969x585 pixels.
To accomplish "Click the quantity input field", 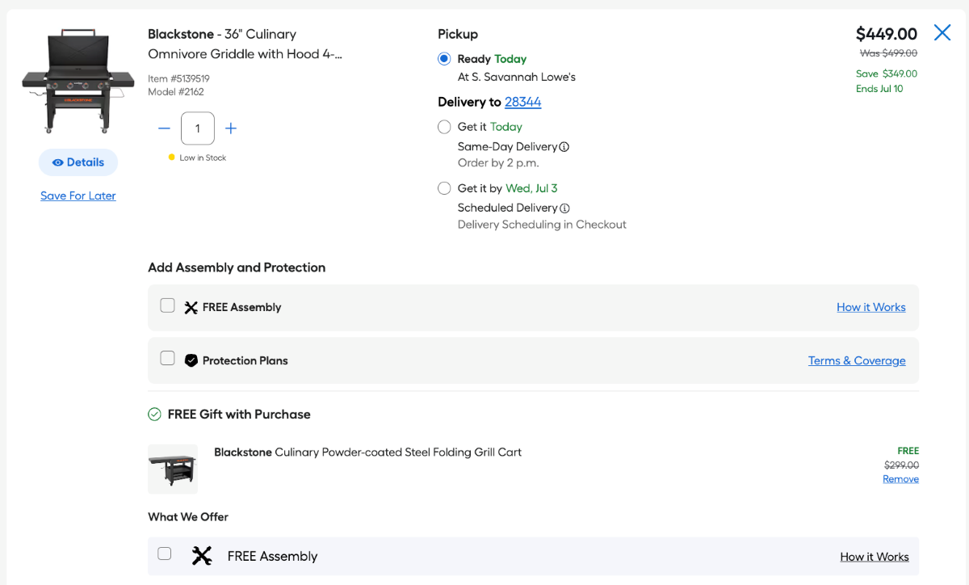I will (x=198, y=128).
